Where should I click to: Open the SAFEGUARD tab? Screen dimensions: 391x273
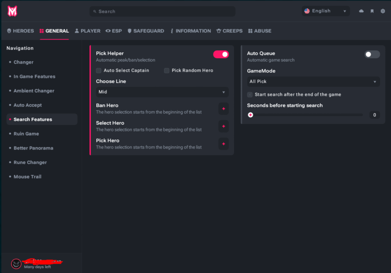point(146,31)
